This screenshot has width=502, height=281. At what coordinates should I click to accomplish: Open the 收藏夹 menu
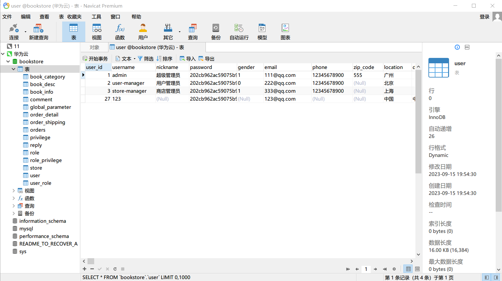(x=74, y=17)
